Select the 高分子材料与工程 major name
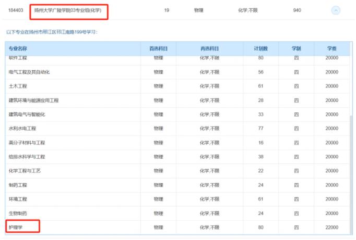Viewport: 356px width, 240px height. pyautogui.click(x=27, y=143)
